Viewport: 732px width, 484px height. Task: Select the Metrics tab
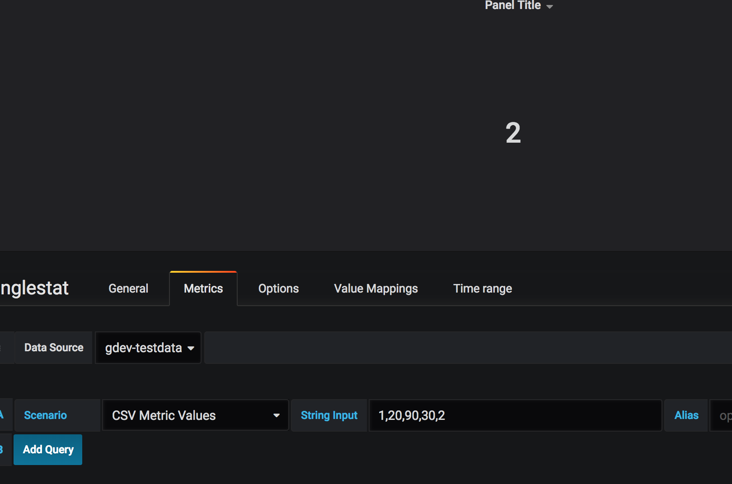[203, 288]
